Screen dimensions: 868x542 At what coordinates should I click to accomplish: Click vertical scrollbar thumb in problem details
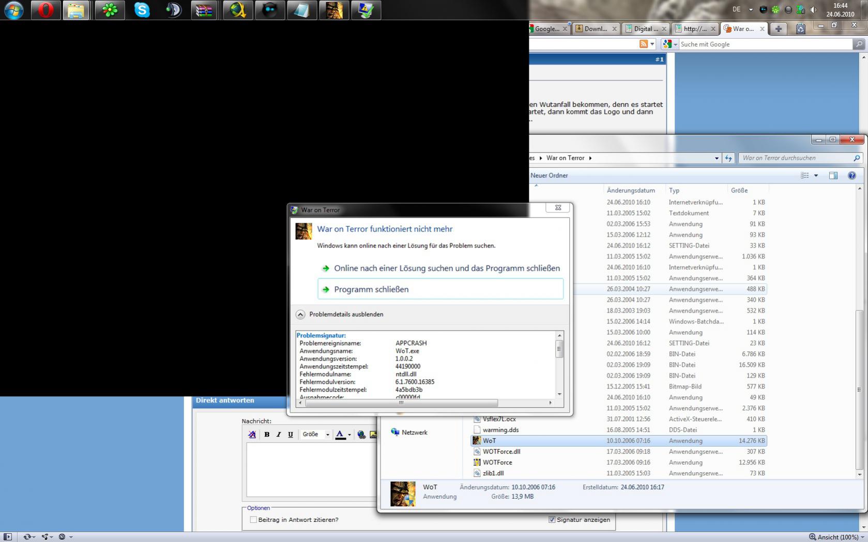click(x=559, y=349)
